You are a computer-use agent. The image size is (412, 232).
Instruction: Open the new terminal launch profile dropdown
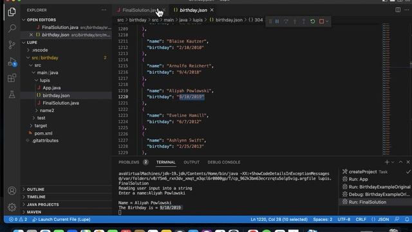(x=393, y=162)
